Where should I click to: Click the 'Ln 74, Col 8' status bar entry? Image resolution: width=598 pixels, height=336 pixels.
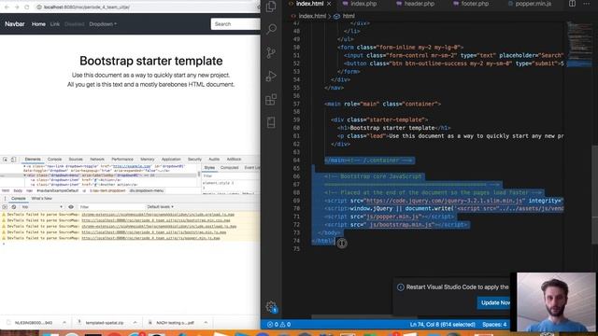click(442, 325)
